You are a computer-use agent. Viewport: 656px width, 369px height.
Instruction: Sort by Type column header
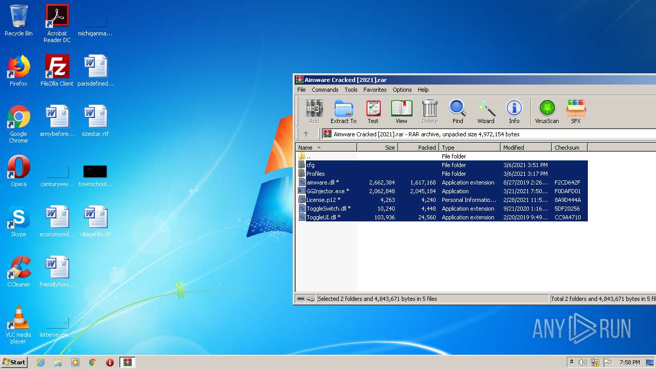(x=469, y=147)
